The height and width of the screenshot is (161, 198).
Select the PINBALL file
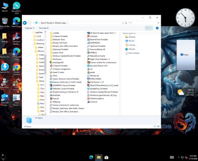click(92, 53)
